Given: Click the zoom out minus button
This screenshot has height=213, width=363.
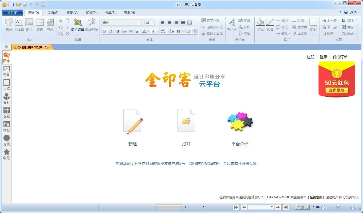Looking at the screenshot, I should coord(323,207).
